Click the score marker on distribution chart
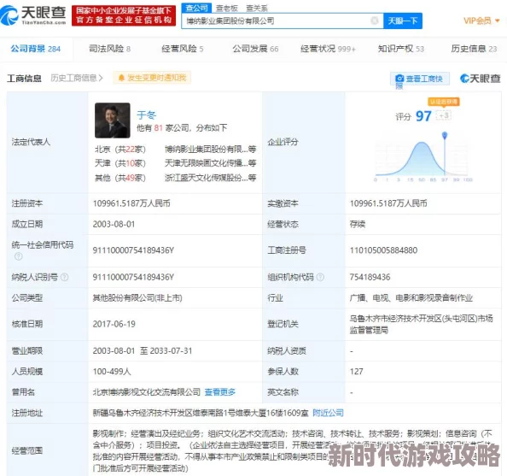507x476 pixels. 445,135
